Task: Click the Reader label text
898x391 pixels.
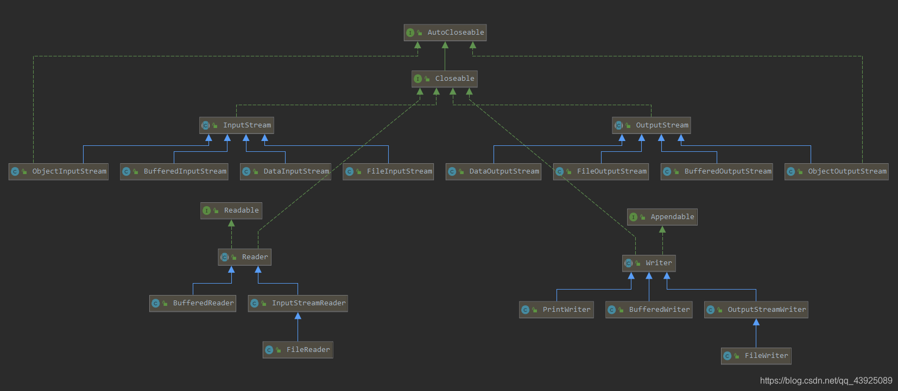Action: (255, 257)
